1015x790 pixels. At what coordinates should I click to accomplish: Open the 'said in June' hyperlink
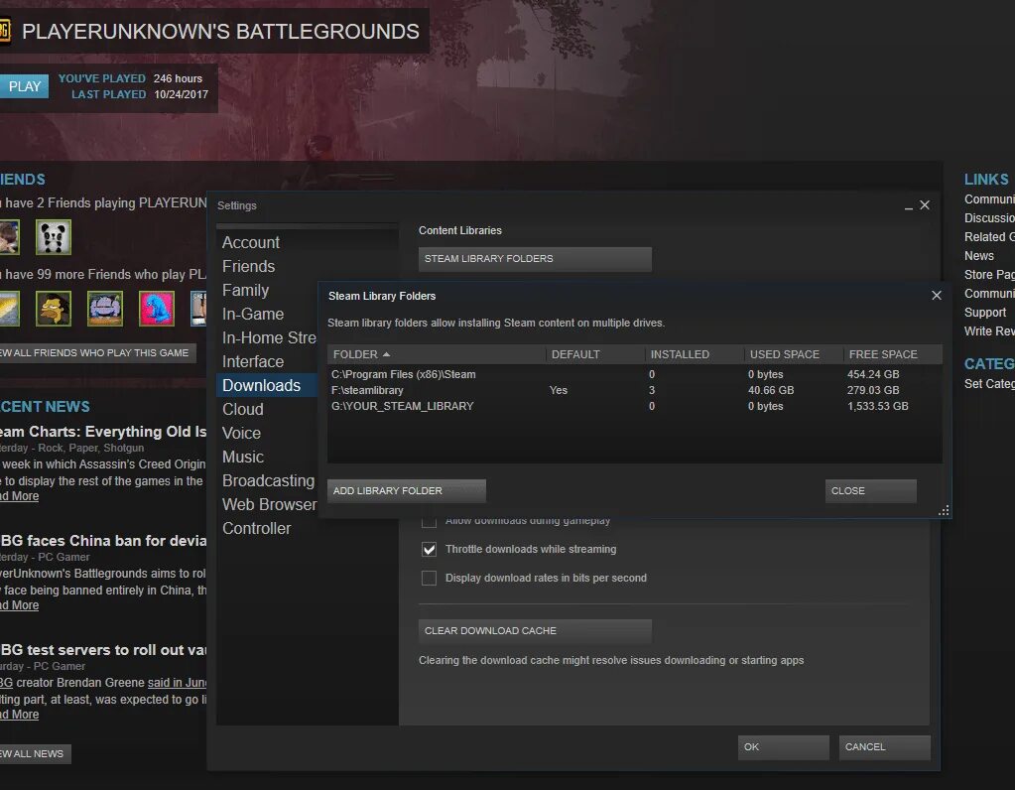coord(177,683)
